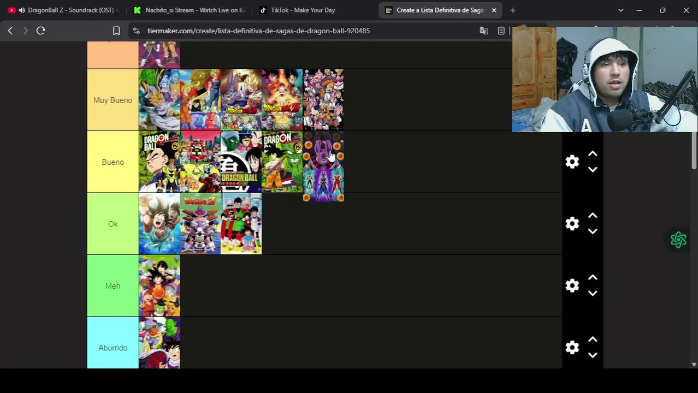Click the yellow Bueno tier label
This screenshot has height=393, width=698.
(113, 162)
